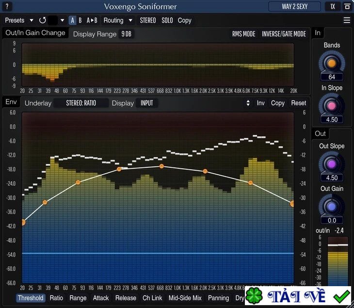
Task: Click the Bands value field 64
Action: click(332, 77)
